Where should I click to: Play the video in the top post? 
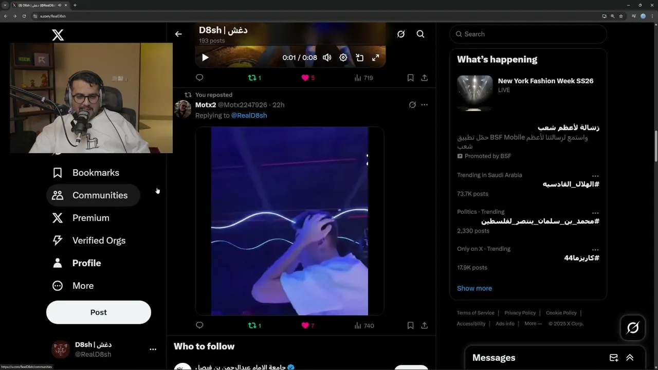click(x=205, y=58)
